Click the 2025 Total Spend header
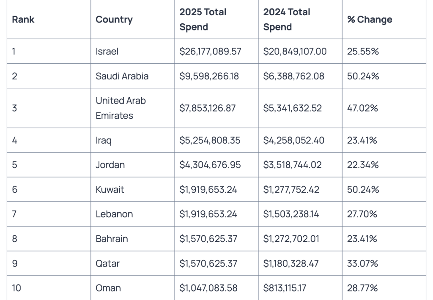The image size is (433, 300). 203,19
